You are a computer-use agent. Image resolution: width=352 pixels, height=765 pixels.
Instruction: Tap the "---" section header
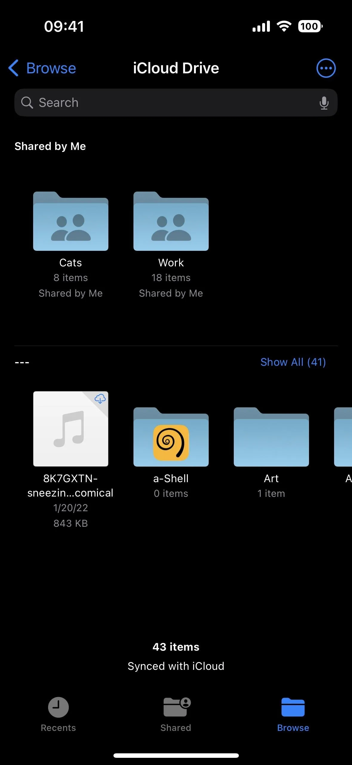[x=22, y=362]
